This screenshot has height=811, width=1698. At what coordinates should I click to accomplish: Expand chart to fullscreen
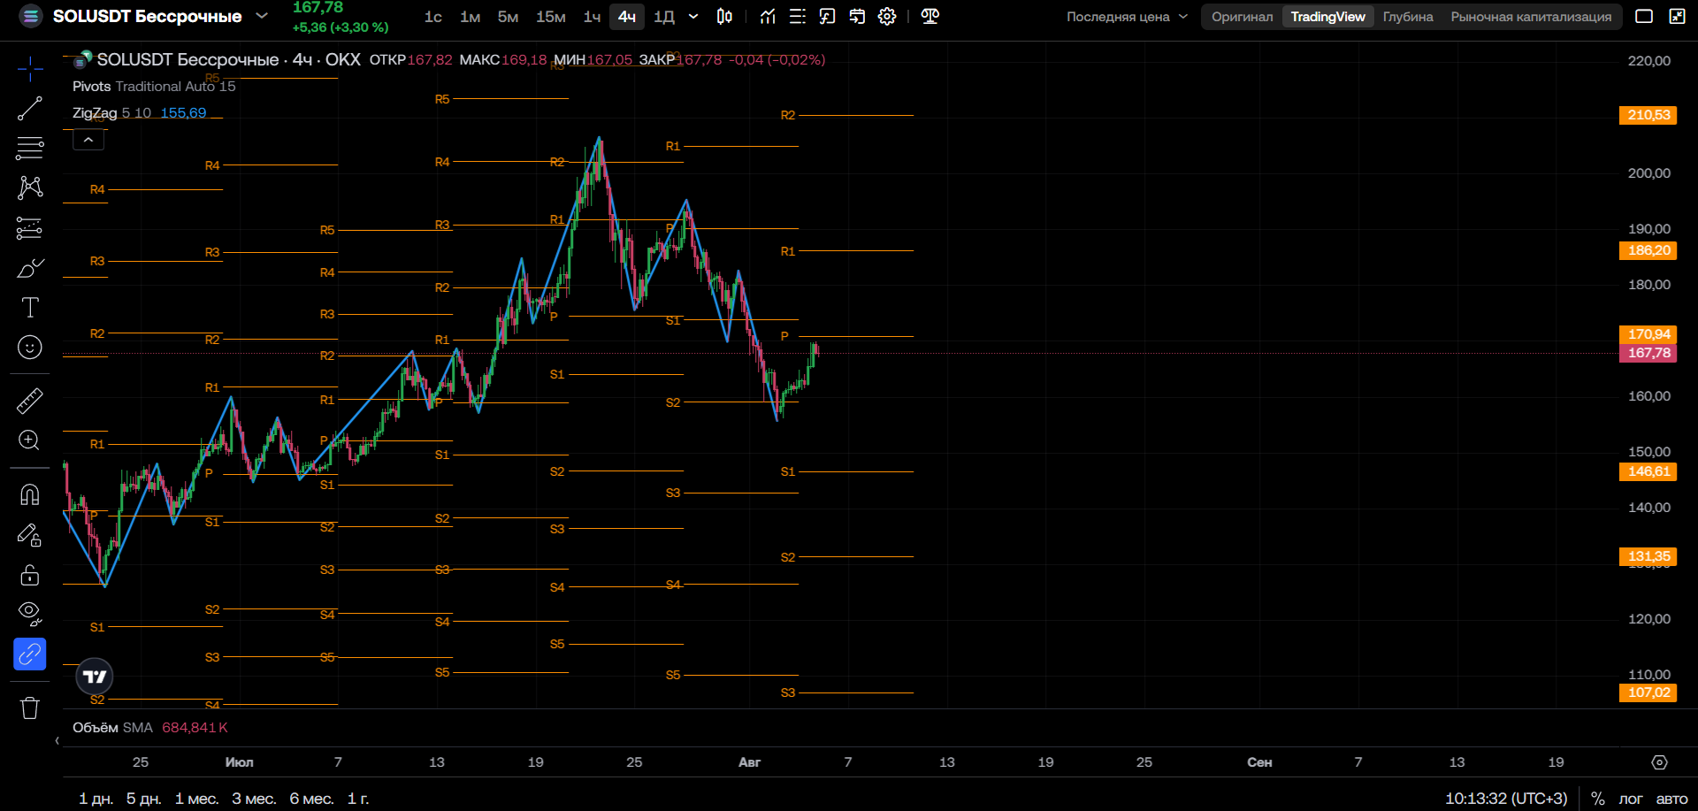[1677, 17]
